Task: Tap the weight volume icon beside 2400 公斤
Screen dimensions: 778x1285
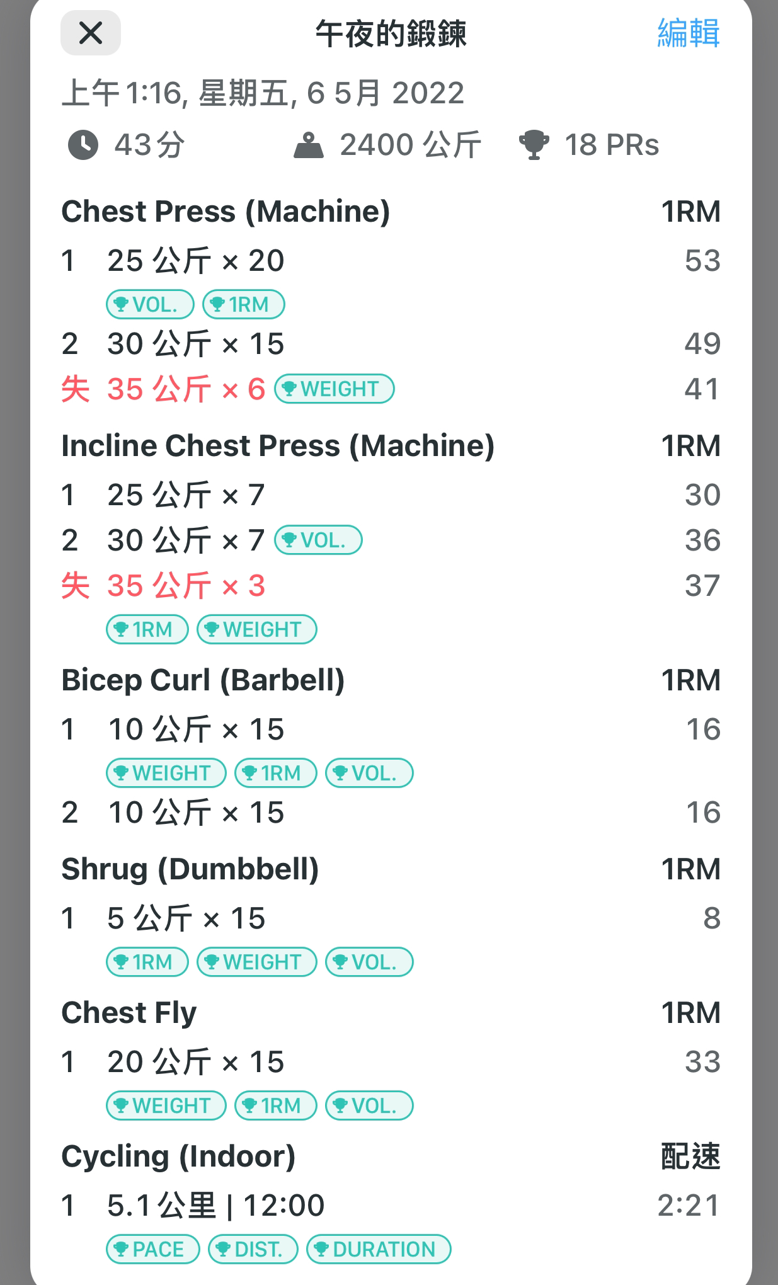Action: (x=309, y=146)
